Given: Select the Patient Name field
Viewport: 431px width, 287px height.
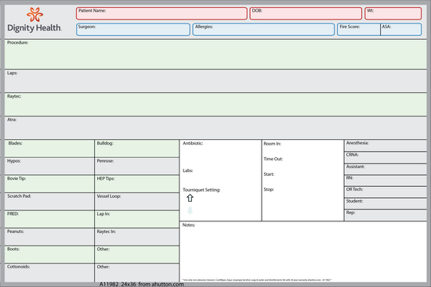Looking at the screenshot, I should [161, 13].
